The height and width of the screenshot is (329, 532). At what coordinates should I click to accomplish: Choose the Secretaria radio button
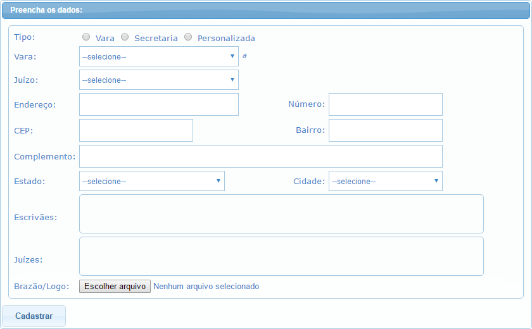tap(125, 37)
